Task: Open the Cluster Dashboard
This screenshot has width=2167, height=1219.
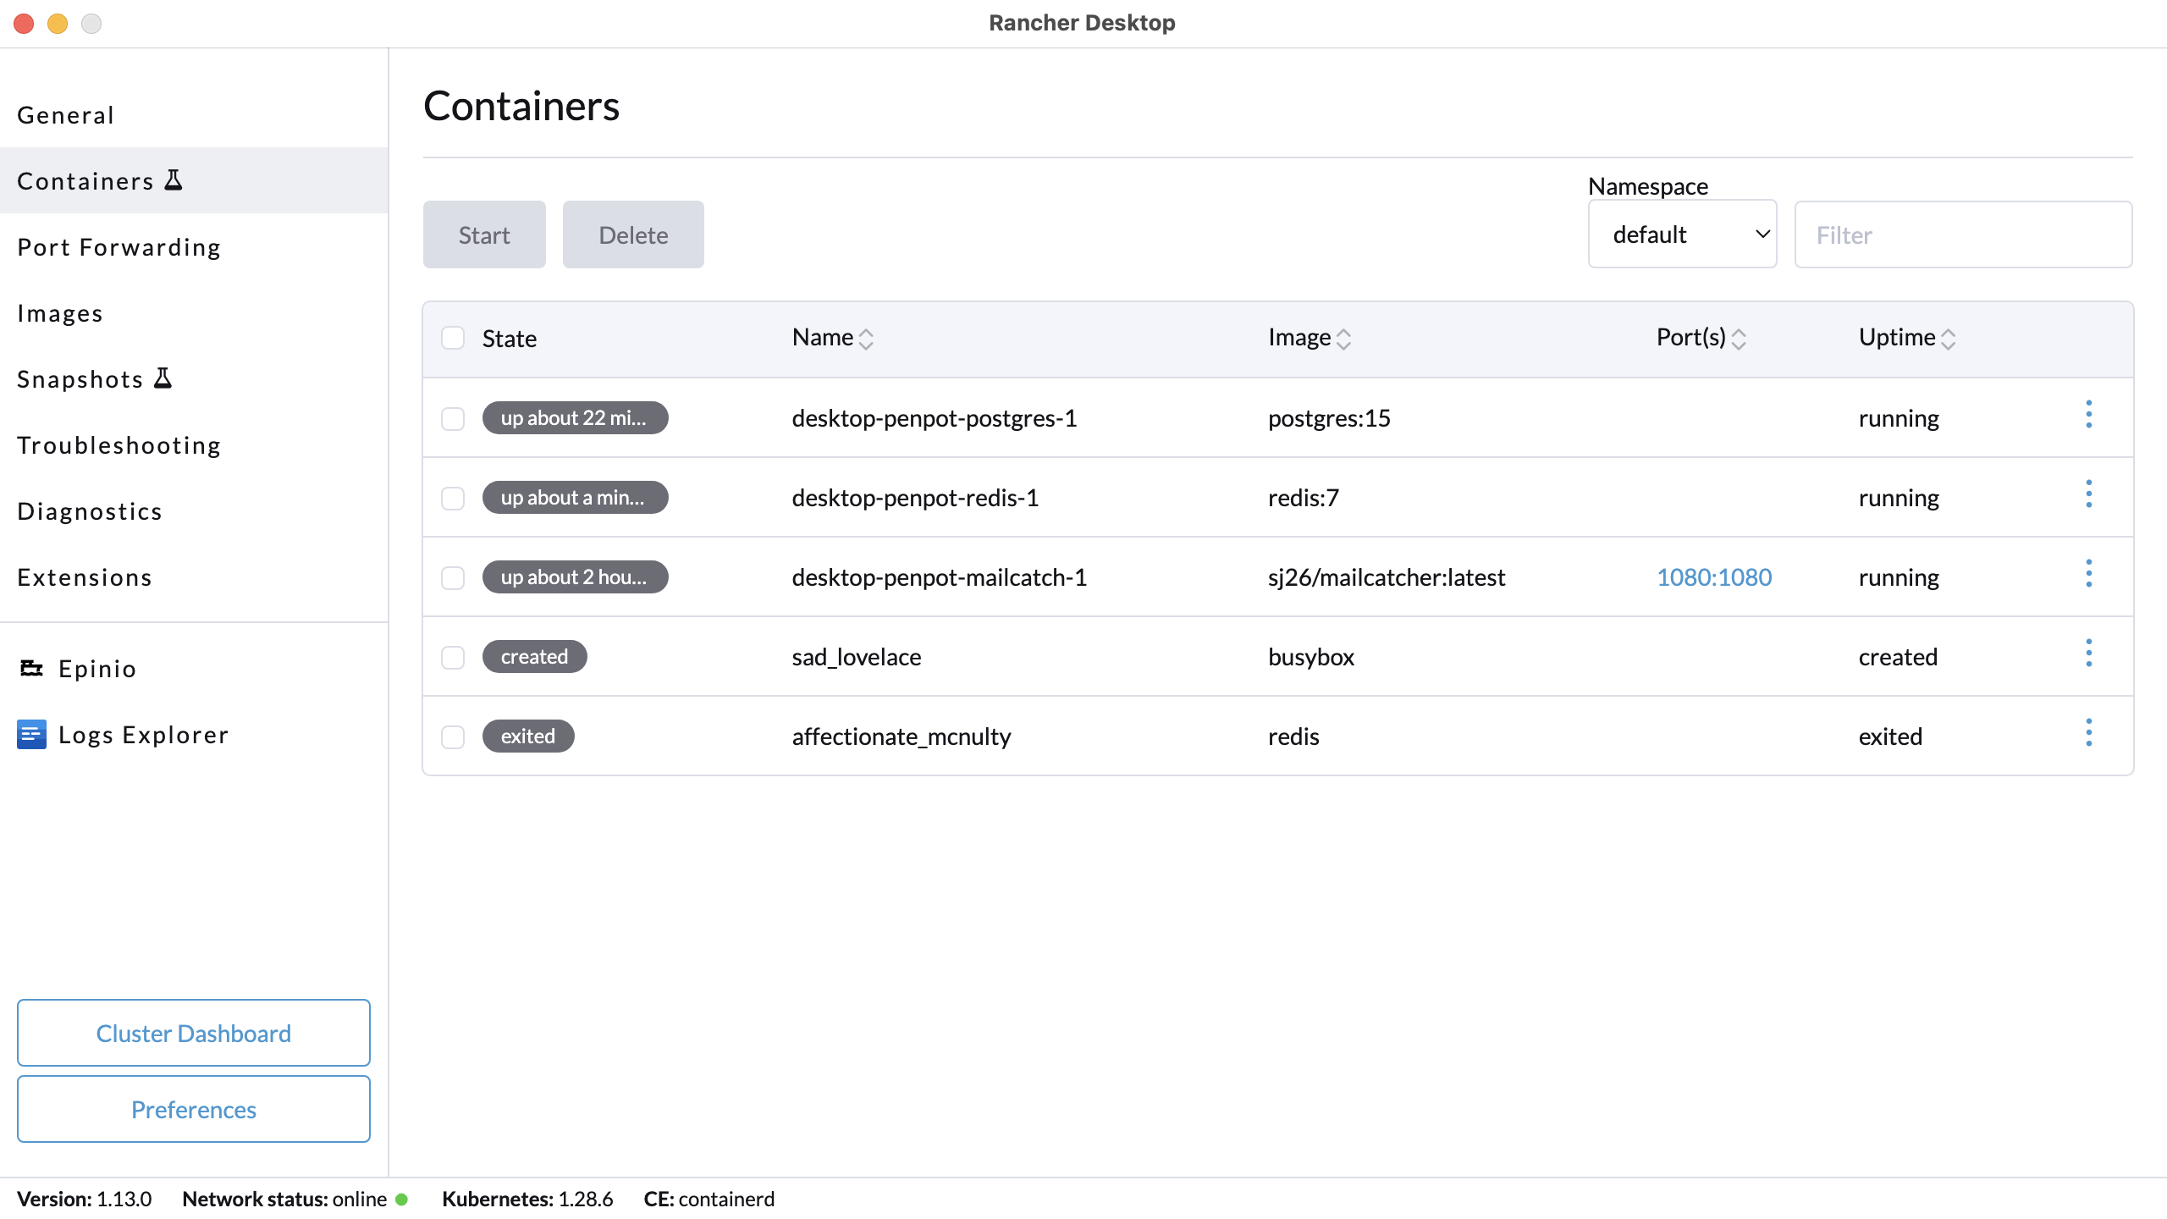Action: pyautogui.click(x=194, y=1033)
